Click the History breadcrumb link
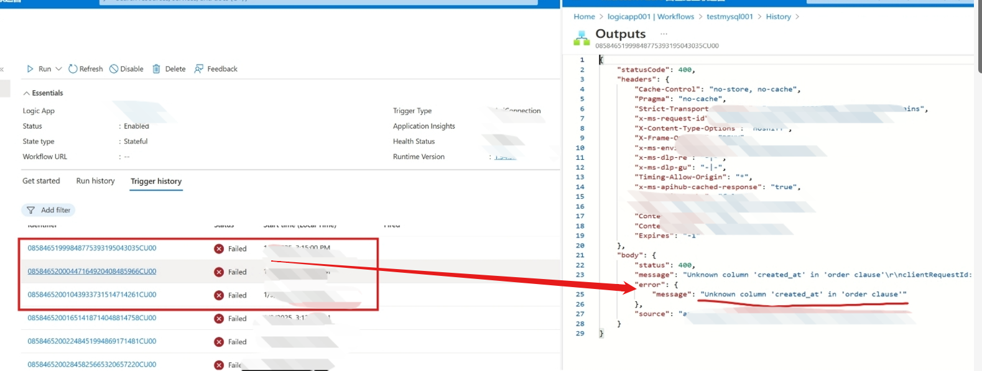The image size is (982, 371). [x=778, y=17]
